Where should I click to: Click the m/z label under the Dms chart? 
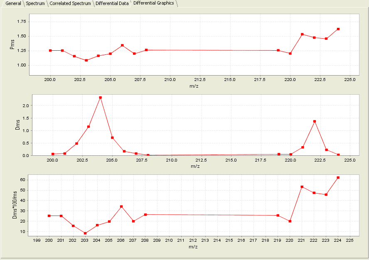(195, 166)
